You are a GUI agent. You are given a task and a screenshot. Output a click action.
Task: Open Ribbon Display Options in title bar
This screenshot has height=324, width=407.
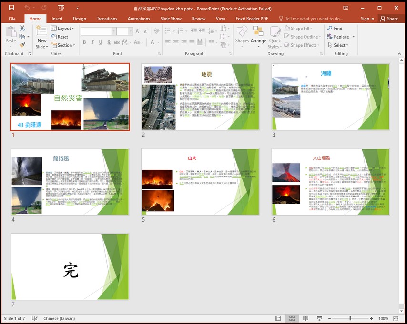click(x=346, y=8)
